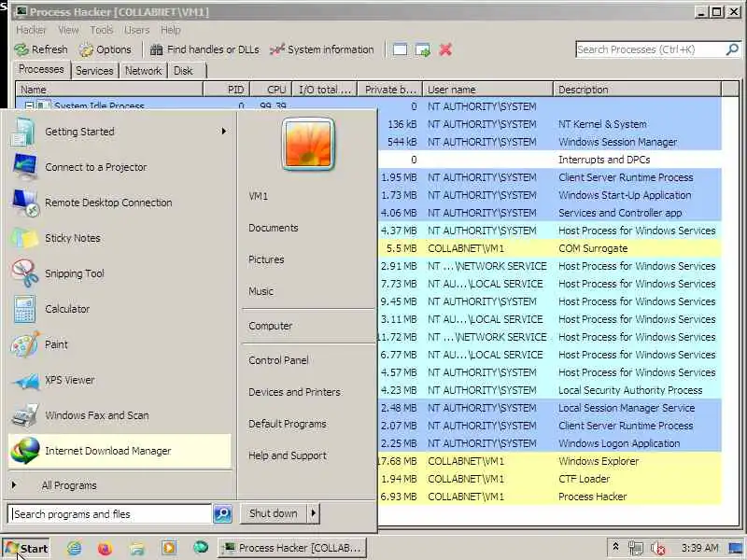Click Search programs and files field

coord(109,514)
